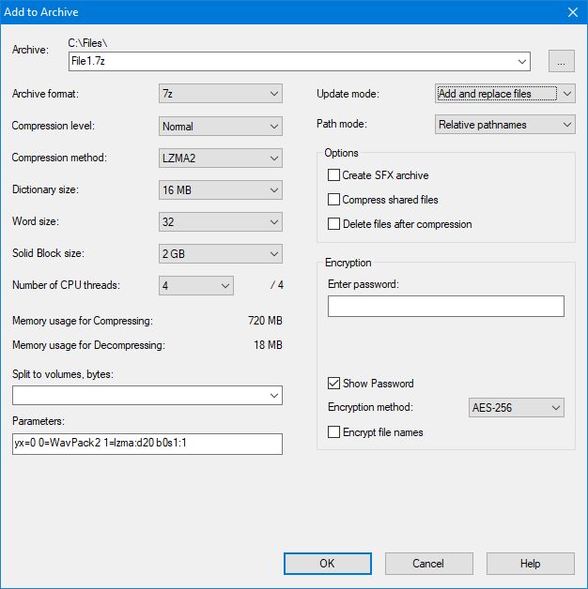Open the Word size dropdown
This screenshot has width=588, height=589.
click(221, 222)
